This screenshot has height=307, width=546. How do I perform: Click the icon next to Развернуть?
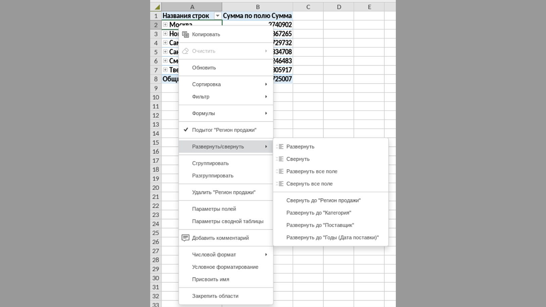point(280,147)
